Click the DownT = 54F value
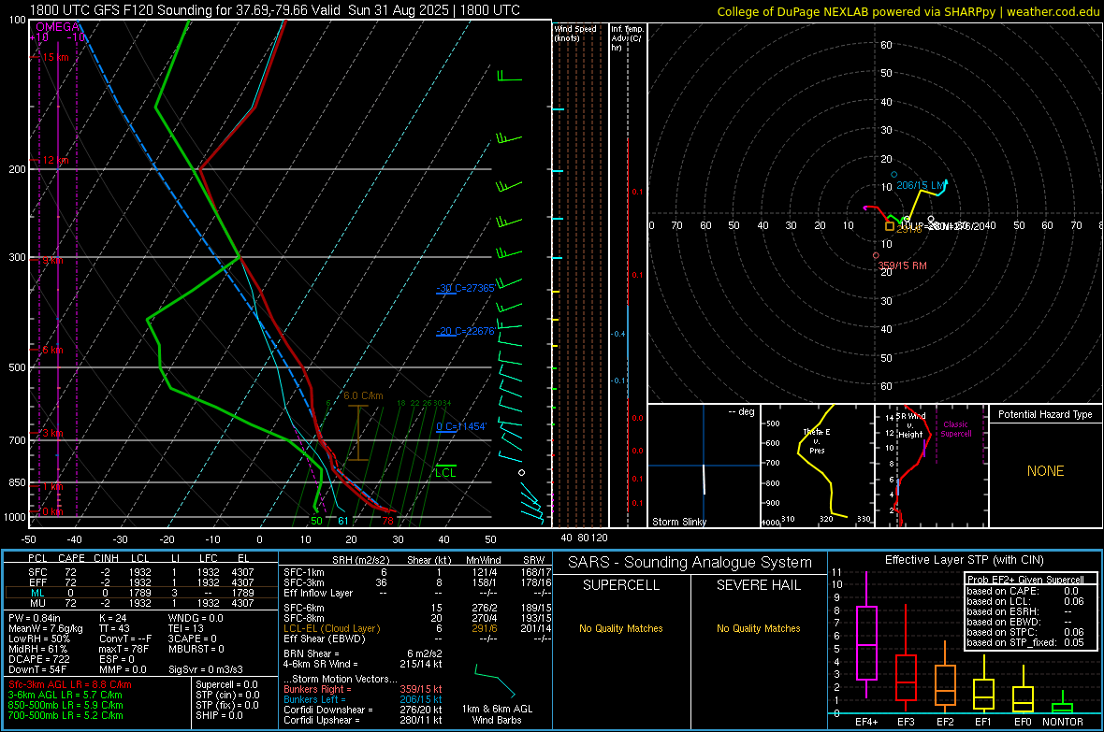This screenshot has height=732, width=1104. 37,669
